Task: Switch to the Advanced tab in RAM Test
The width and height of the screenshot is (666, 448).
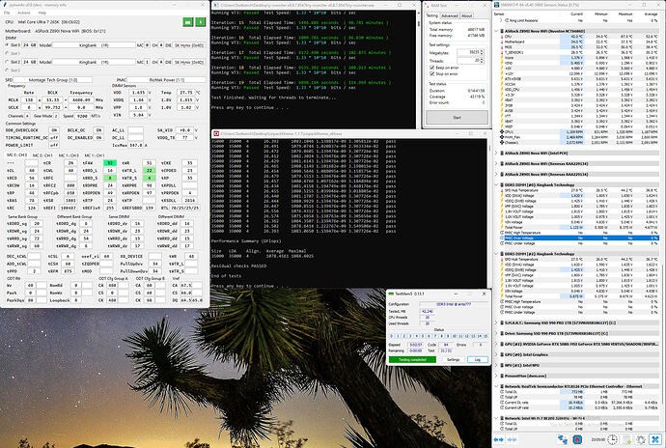Action: pos(450,15)
